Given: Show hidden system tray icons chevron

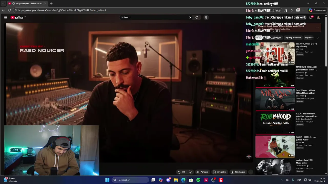Looking at the screenshot, I should coord(282,180).
